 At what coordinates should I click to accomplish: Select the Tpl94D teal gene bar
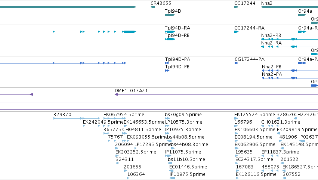[170, 15]
